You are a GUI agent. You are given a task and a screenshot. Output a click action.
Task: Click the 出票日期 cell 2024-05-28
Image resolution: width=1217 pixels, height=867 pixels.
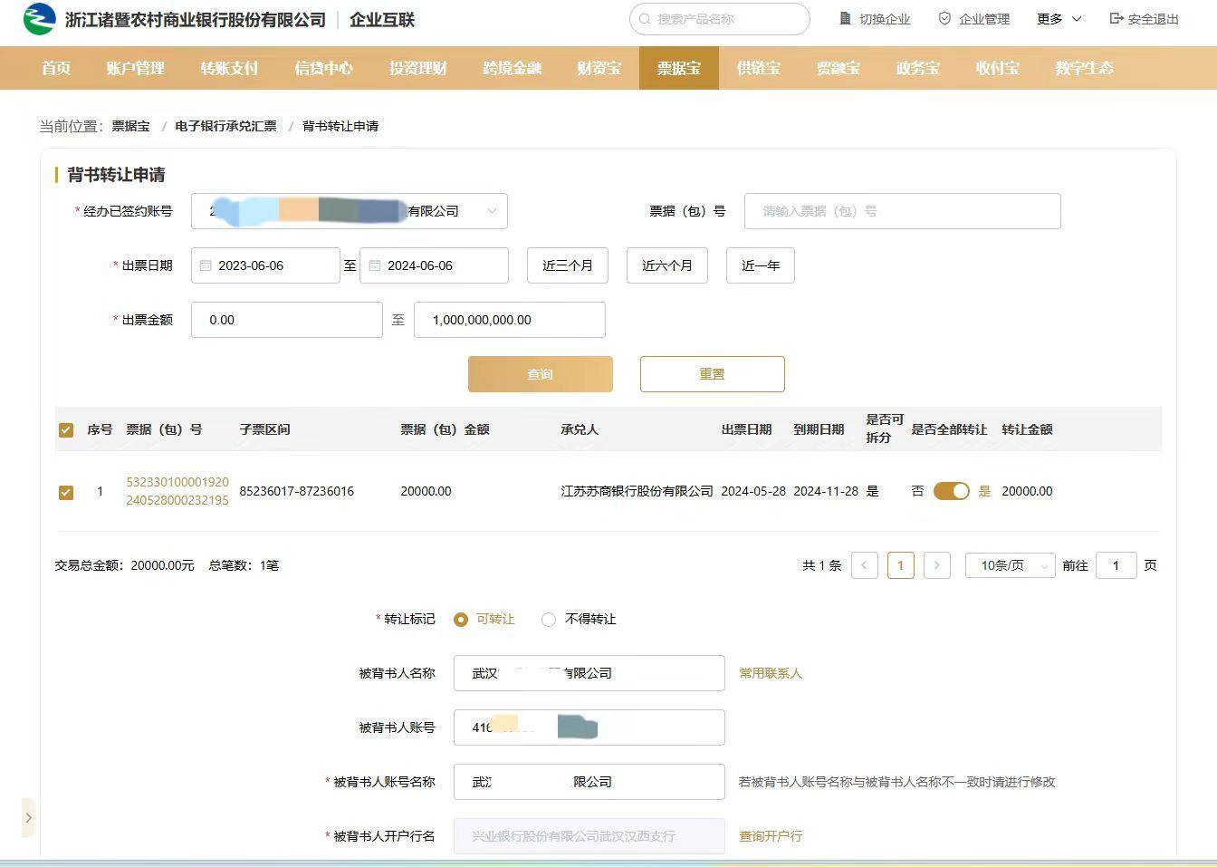tap(753, 491)
